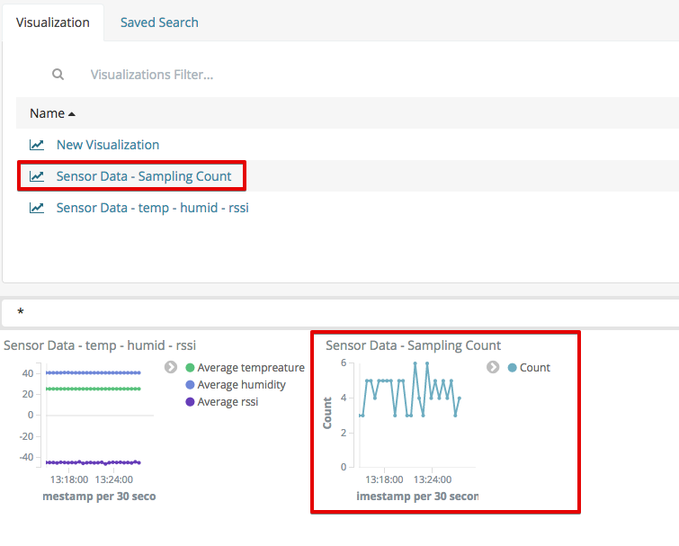Click the teal Count legend dot
This screenshot has width=679, height=546.
point(512,368)
